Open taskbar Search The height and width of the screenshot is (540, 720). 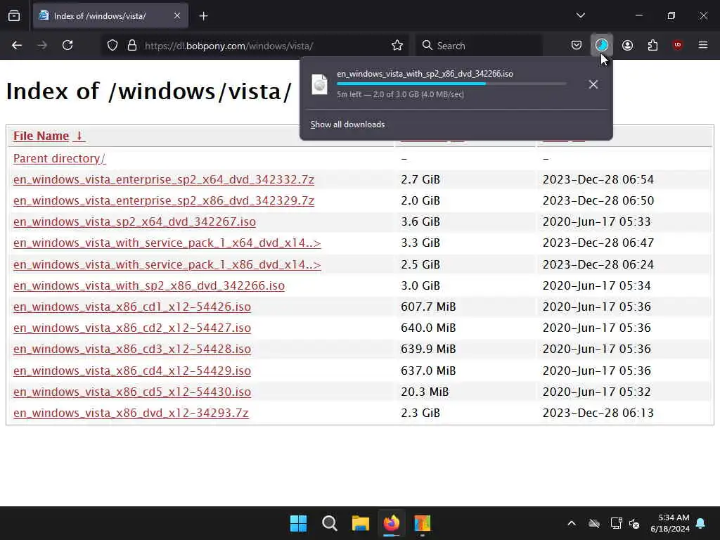[329, 523]
